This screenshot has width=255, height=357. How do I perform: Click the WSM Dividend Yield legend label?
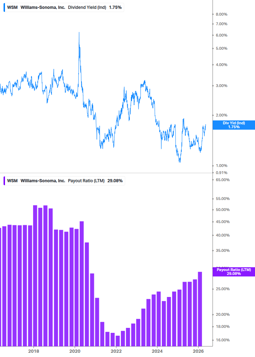click(x=64, y=7)
